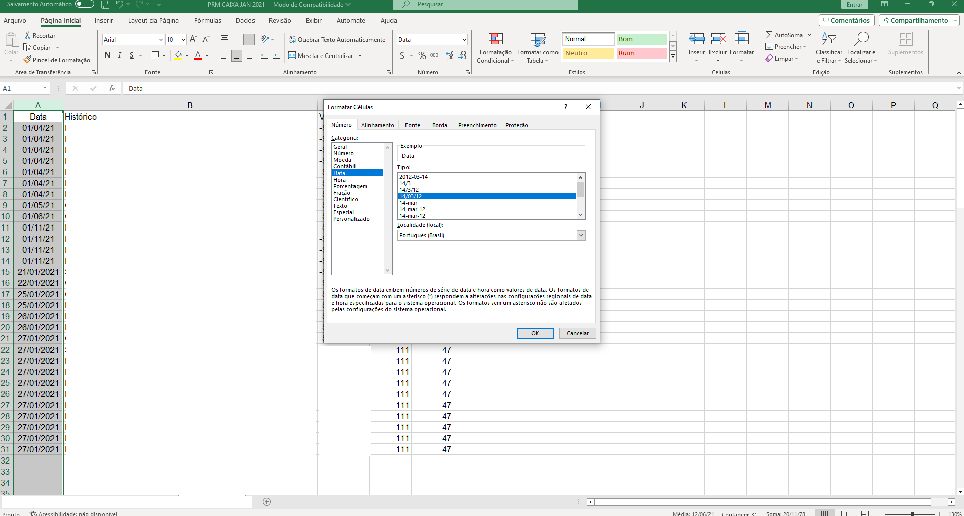Open the font color red swatch

click(x=198, y=55)
